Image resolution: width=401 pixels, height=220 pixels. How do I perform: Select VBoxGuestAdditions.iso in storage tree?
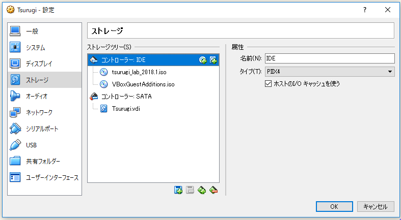pos(153,84)
